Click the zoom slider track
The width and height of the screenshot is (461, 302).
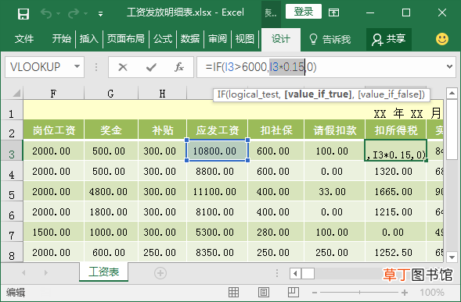359,293
